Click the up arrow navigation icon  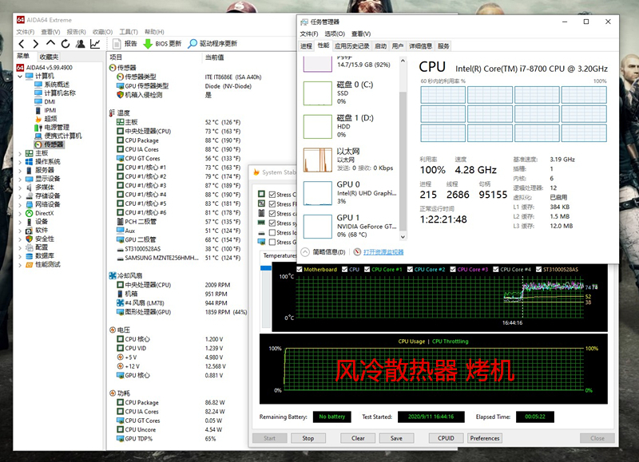51,44
